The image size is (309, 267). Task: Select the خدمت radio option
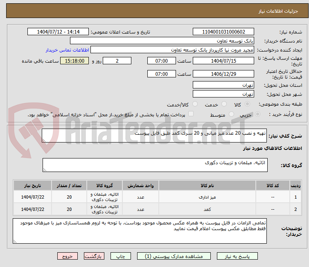(x=224, y=104)
